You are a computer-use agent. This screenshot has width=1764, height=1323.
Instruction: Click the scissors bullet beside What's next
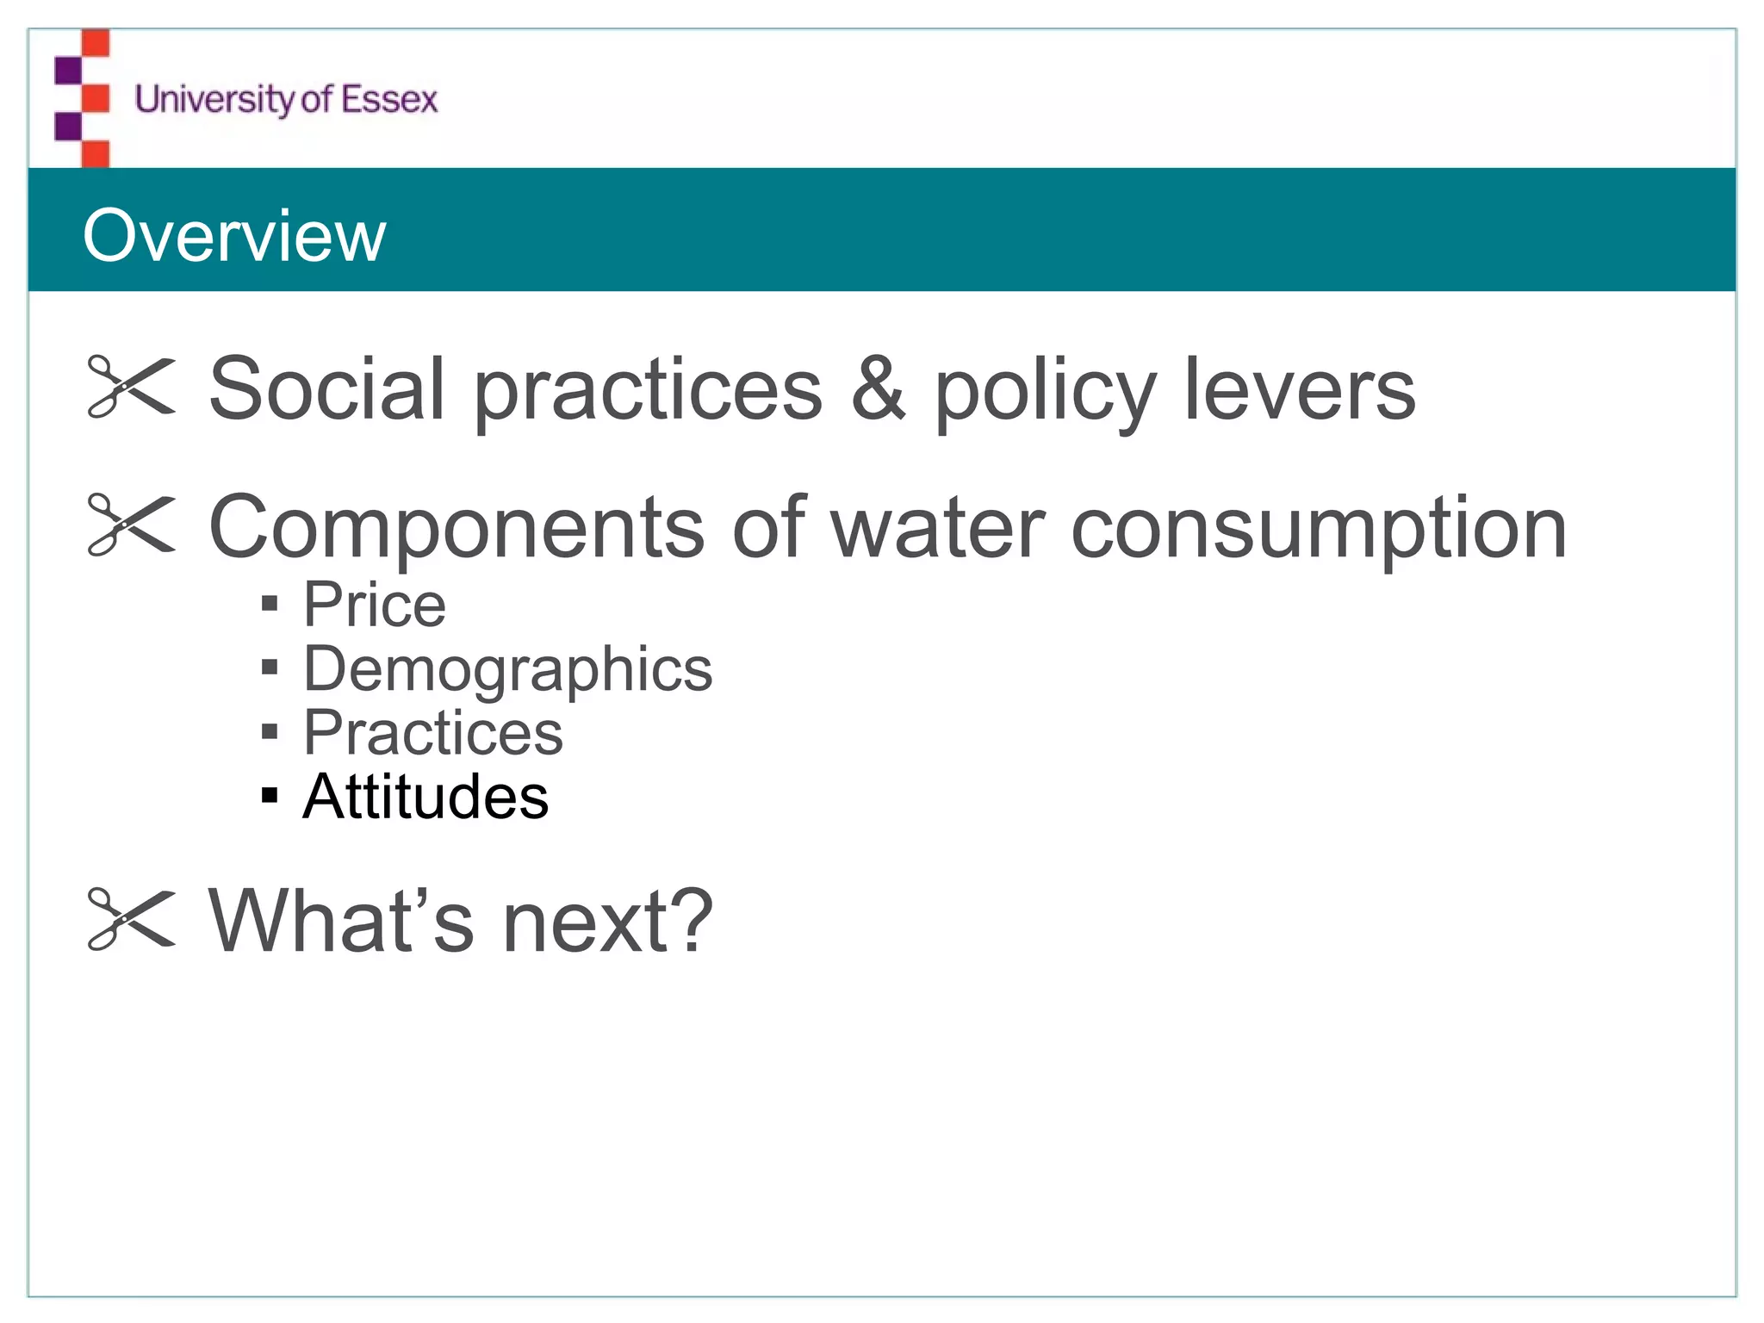pos(131,919)
